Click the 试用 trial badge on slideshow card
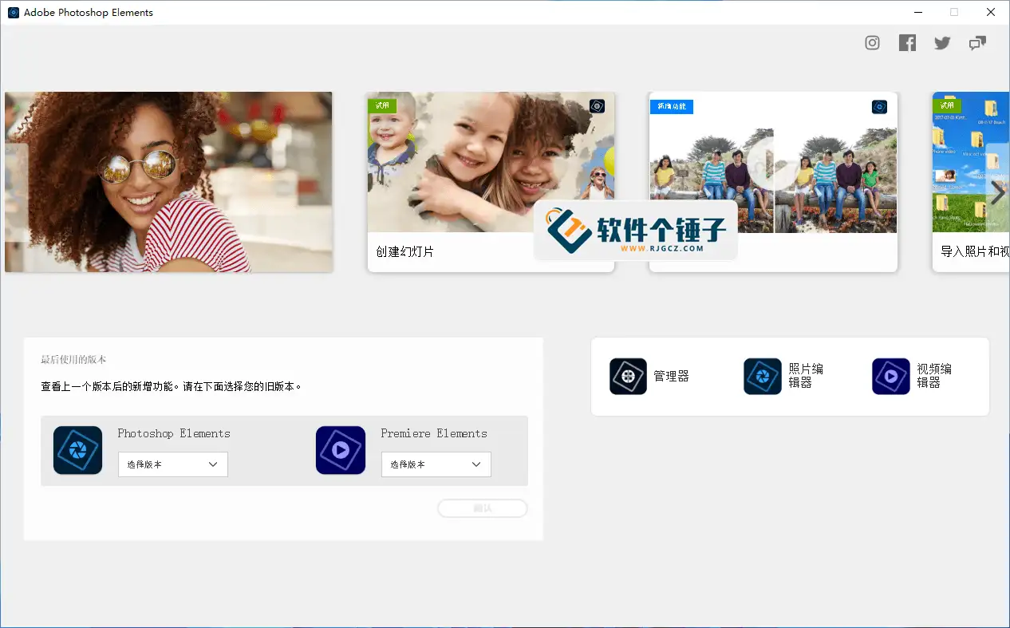 pyautogui.click(x=382, y=105)
